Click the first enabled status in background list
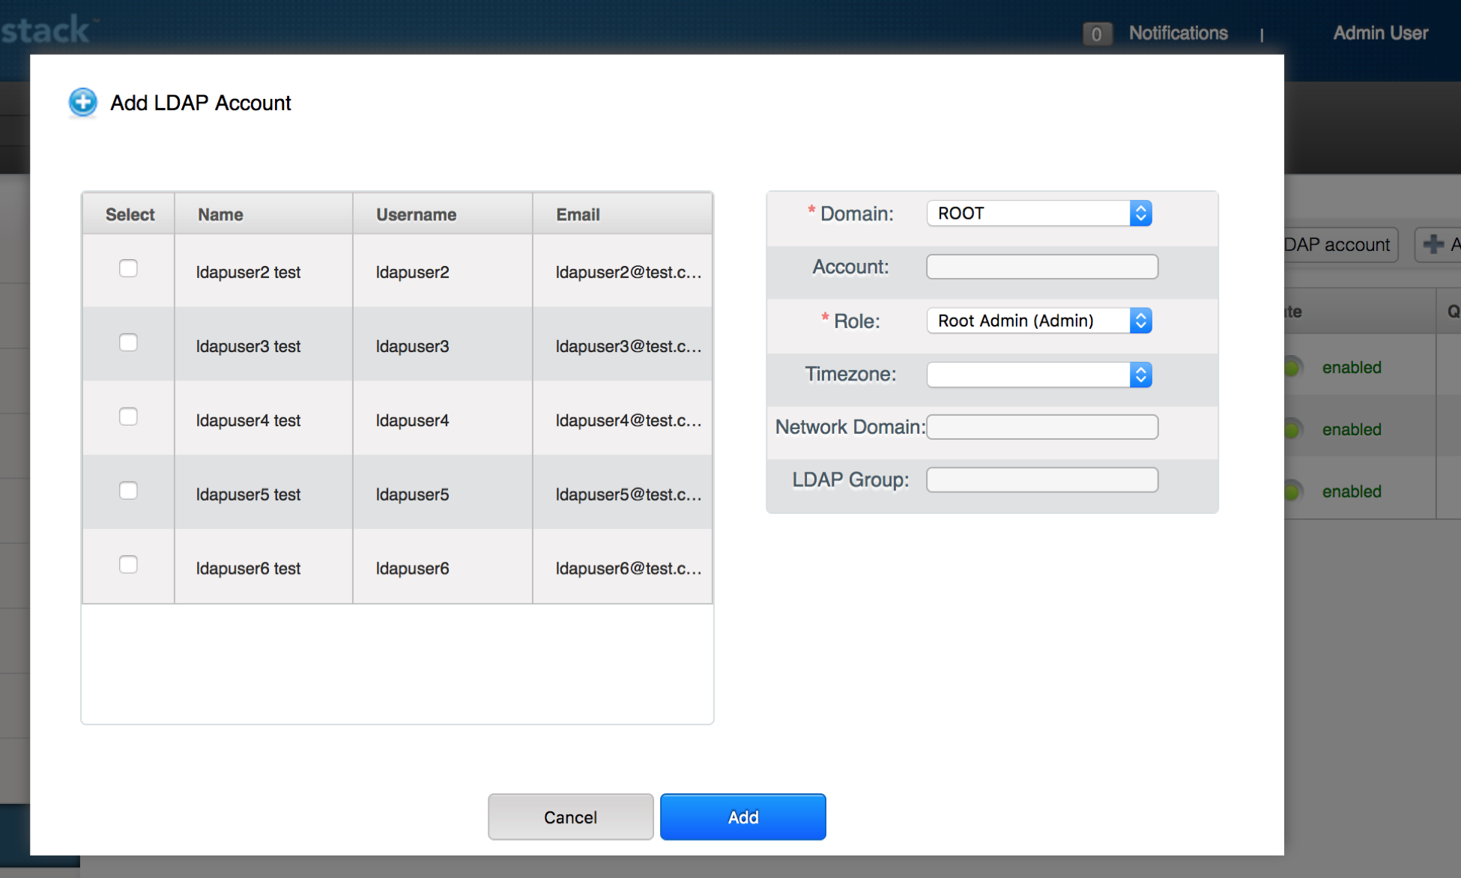Screen dimensions: 1461x878 point(1352,368)
